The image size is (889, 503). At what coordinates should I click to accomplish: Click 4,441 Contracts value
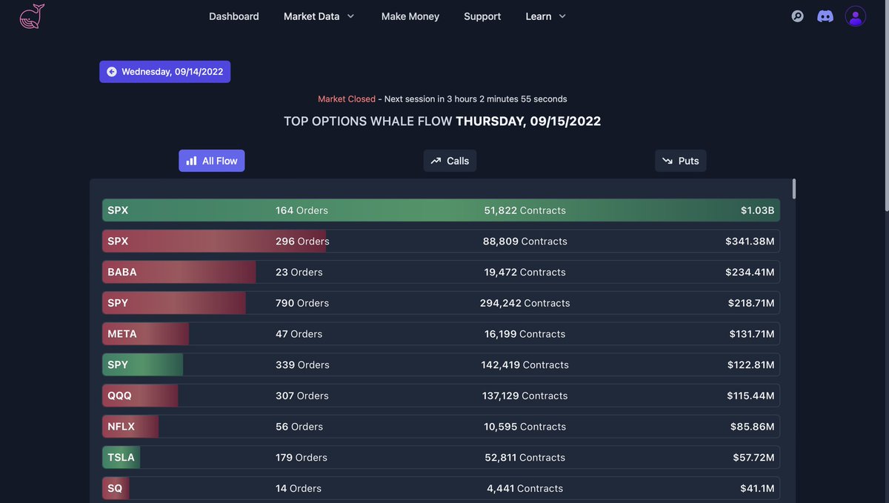point(525,488)
